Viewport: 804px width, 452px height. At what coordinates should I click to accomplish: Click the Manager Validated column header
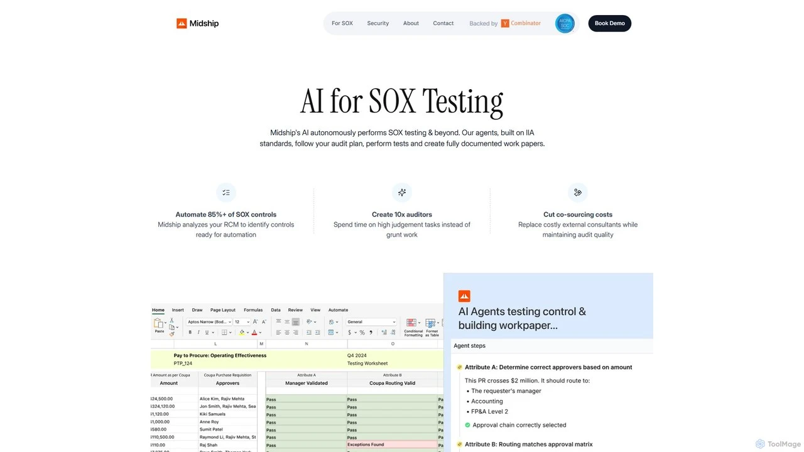click(x=307, y=383)
